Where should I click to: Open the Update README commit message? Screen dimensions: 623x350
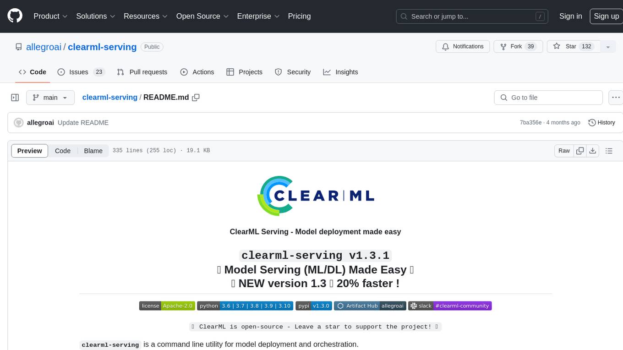point(83,123)
